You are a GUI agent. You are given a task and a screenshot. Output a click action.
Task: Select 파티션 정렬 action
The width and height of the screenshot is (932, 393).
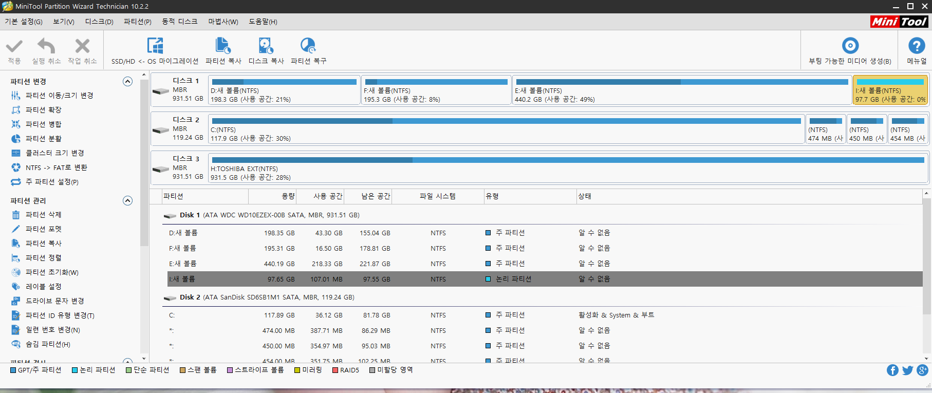[x=36, y=258]
